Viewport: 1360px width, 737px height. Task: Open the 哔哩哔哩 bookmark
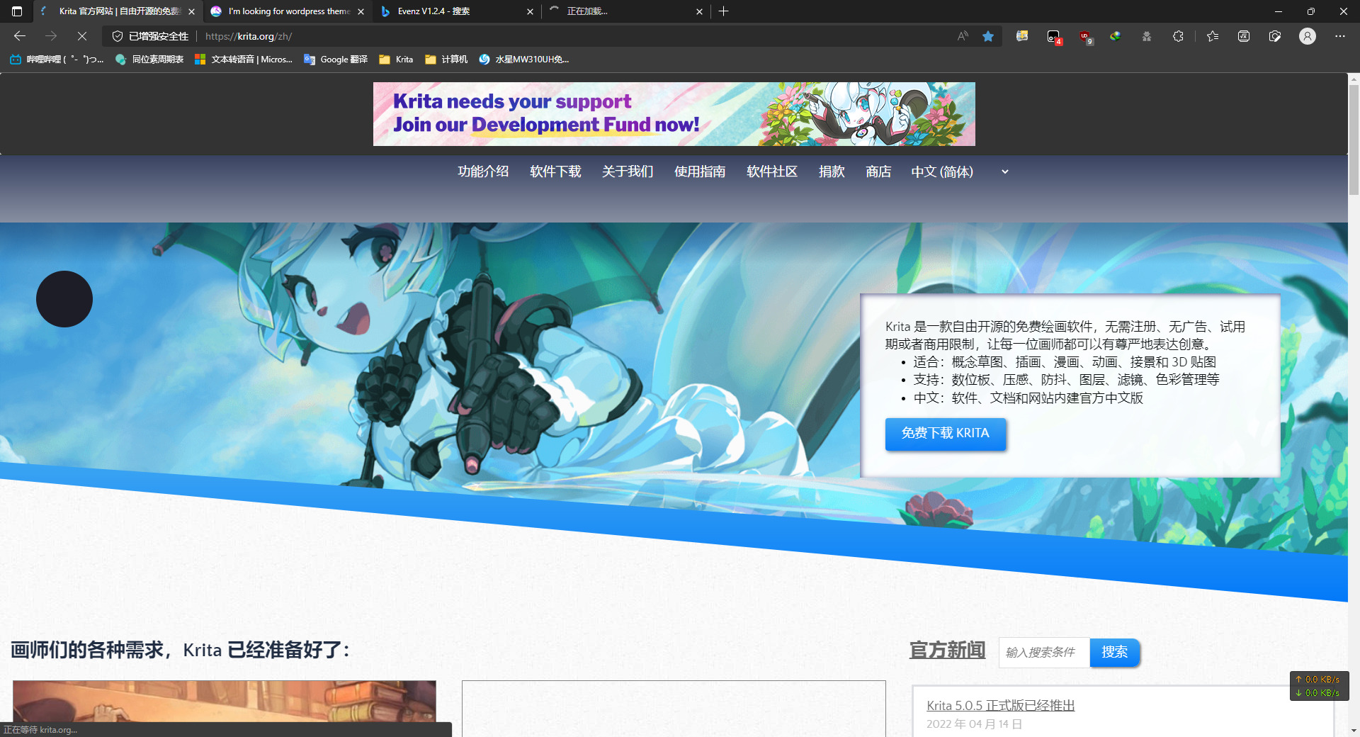pos(57,60)
